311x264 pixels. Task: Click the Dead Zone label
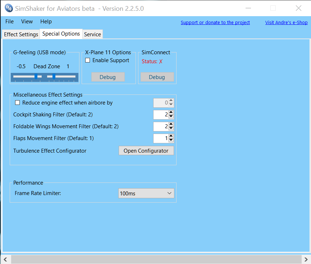pyautogui.click(x=47, y=66)
